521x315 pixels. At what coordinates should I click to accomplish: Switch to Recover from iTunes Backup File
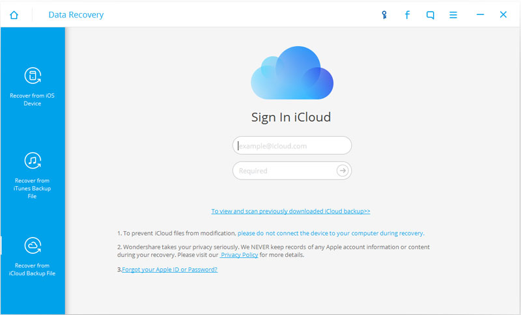point(33,175)
